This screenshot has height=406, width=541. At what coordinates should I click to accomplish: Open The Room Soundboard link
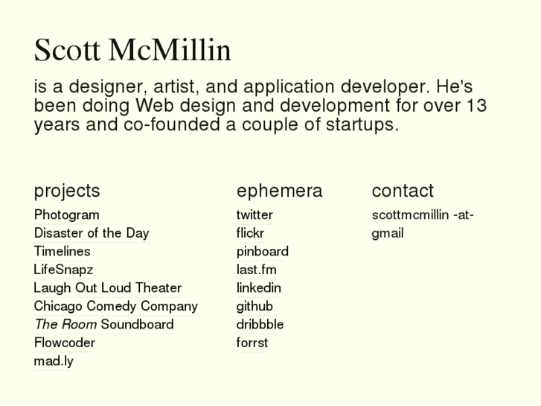coord(103,324)
